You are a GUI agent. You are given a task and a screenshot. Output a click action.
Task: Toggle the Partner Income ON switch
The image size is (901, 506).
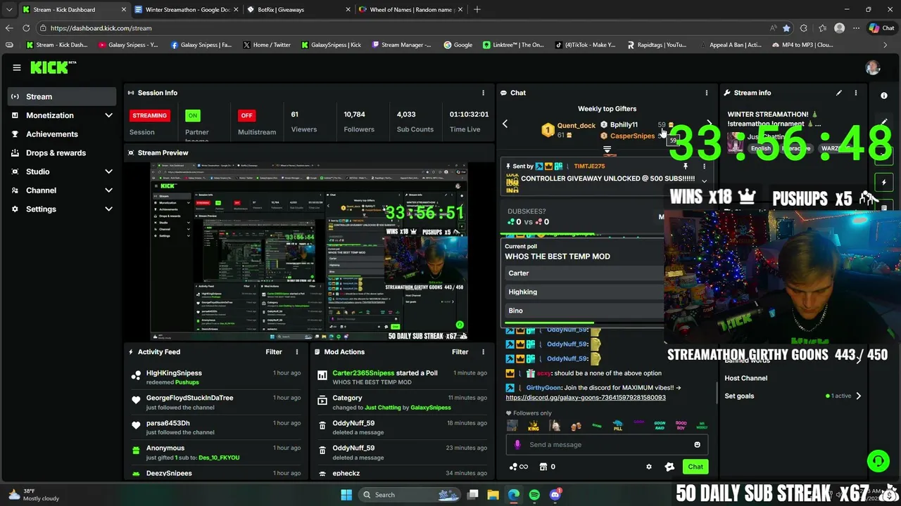click(192, 115)
